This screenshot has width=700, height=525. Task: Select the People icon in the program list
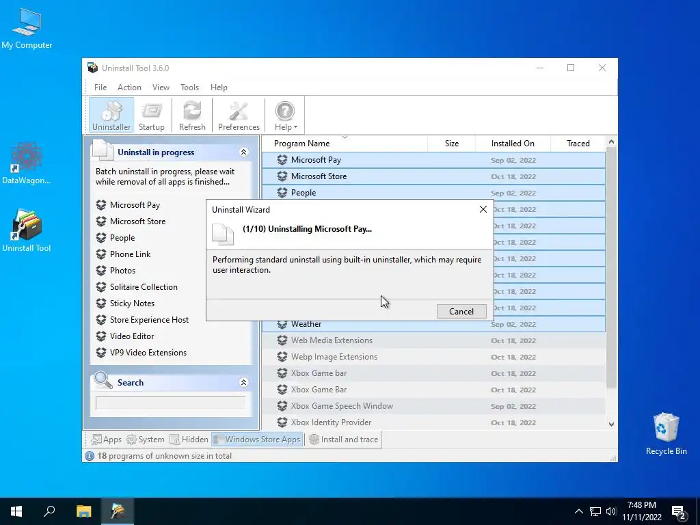[282, 193]
